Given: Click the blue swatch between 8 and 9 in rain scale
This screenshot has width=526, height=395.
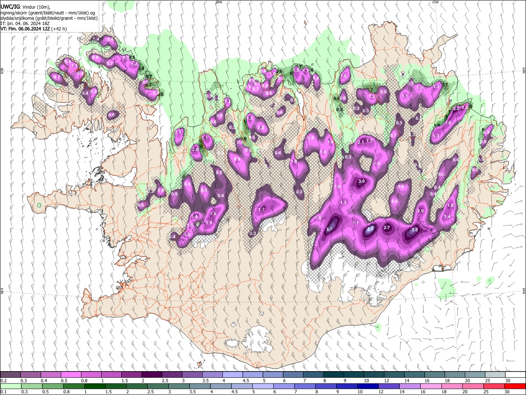Looking at the screenshot, I should (325, 386).
